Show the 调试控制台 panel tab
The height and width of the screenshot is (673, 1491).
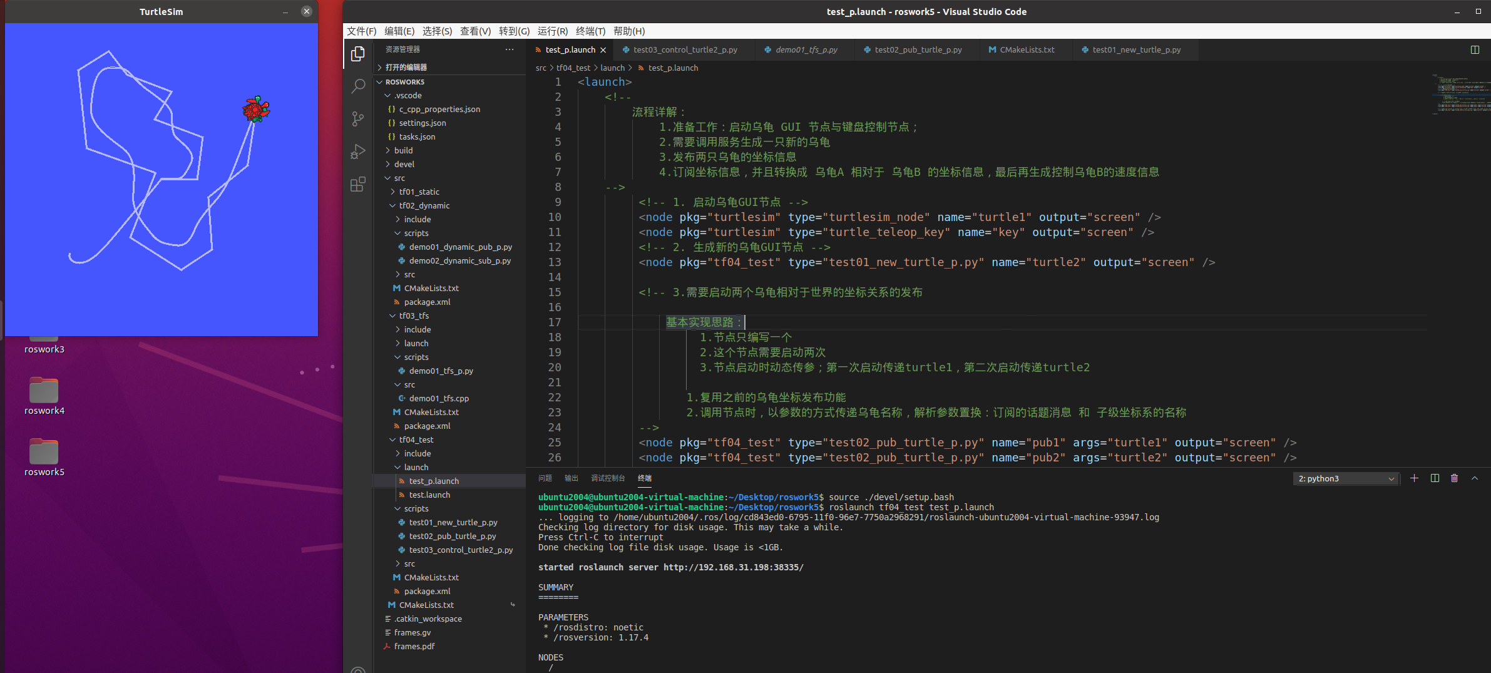click(x=608, y=478)
